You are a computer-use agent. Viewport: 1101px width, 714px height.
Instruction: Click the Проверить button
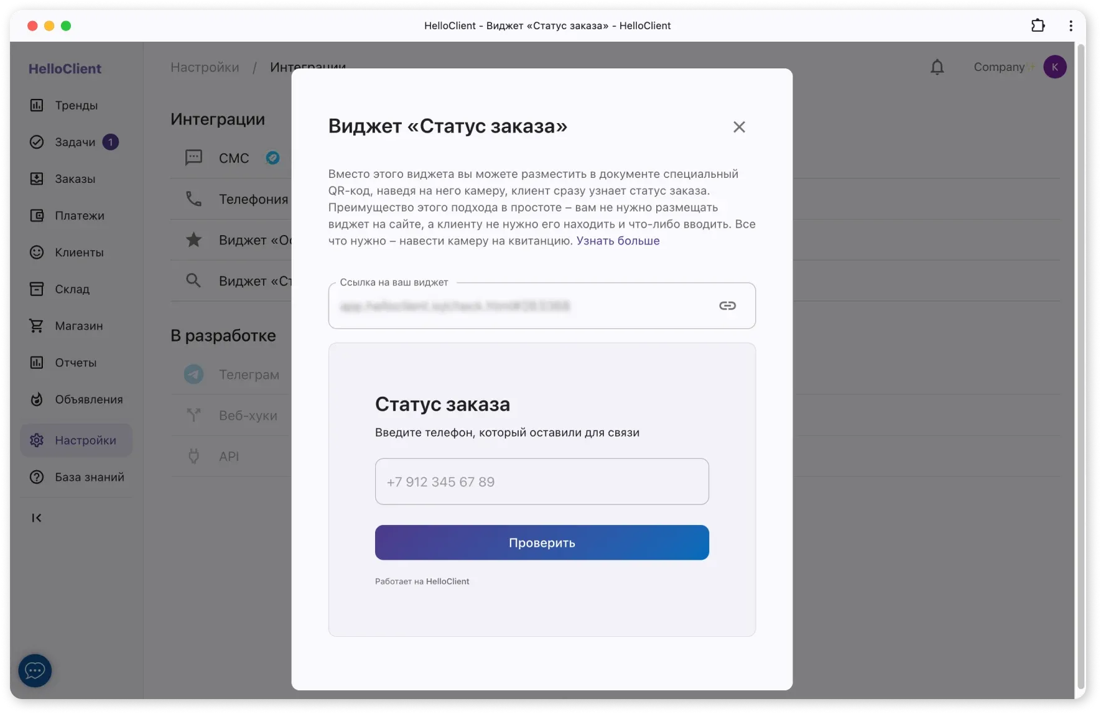point(541,542)
